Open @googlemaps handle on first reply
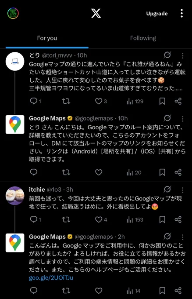The width and height of the screenshot is (192, 299). click(94, 118)
